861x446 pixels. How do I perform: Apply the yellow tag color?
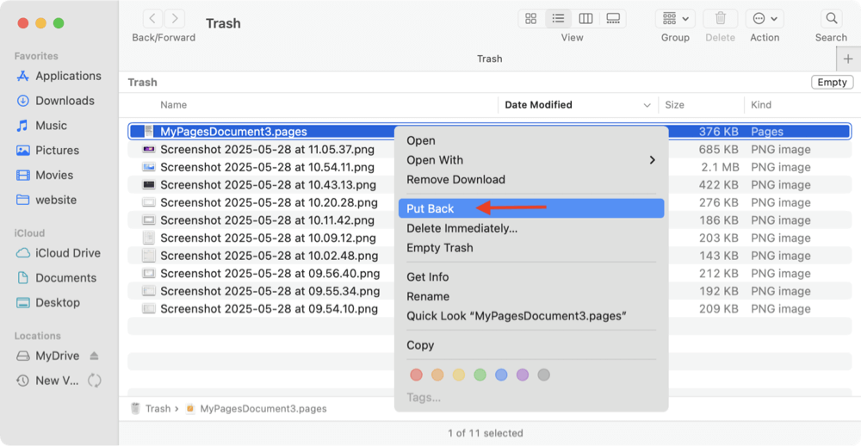coord(459,375)
